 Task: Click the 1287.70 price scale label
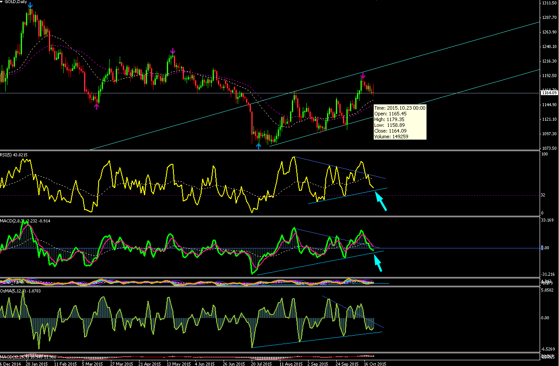(x=550, y=18)
